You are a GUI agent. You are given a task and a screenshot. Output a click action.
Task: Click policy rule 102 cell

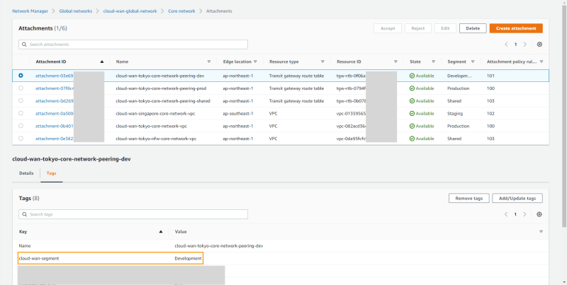pos(490,113)
